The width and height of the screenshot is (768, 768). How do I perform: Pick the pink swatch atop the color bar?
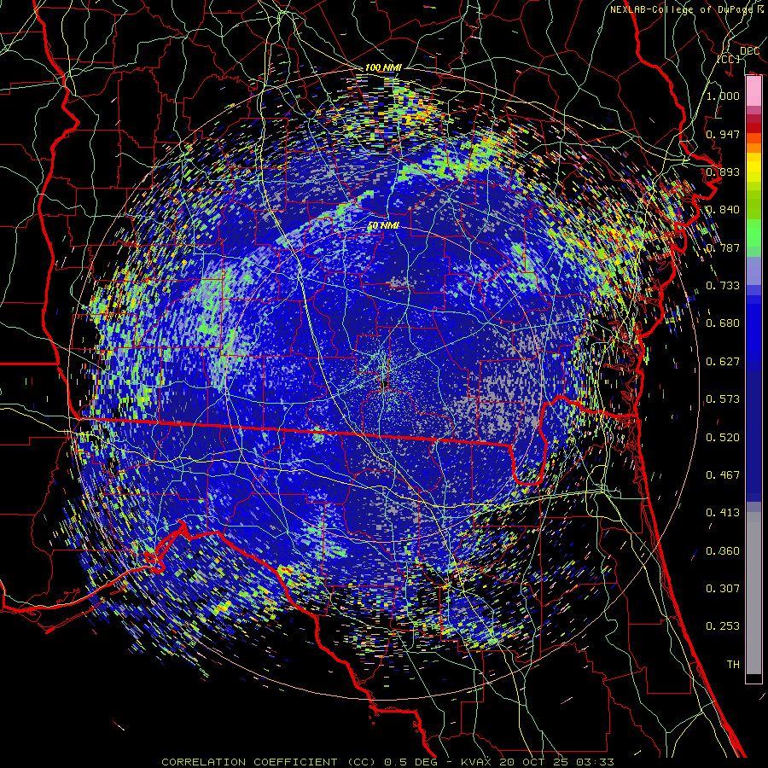coord(753,90)
